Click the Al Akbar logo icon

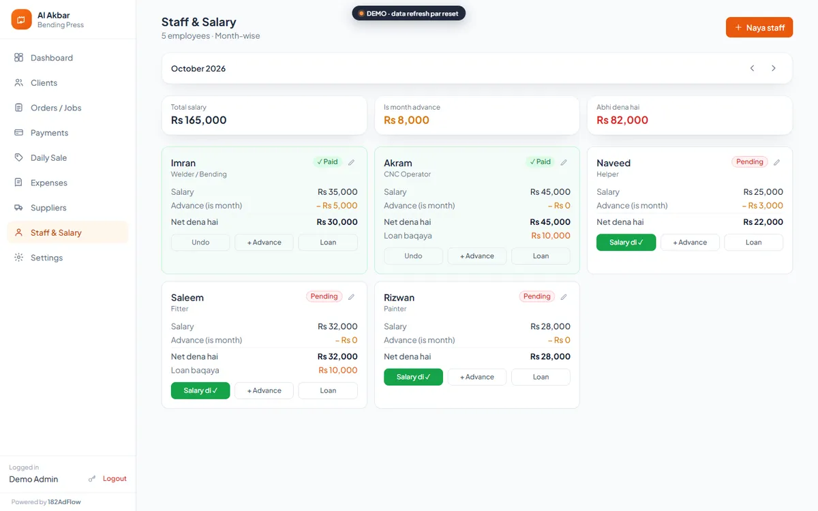click(22, 20)
